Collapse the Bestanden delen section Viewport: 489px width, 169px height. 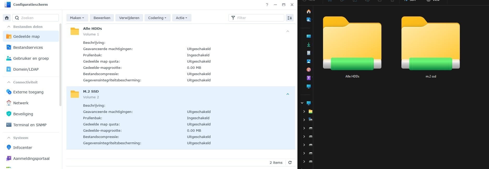click(x=9, y=27)
